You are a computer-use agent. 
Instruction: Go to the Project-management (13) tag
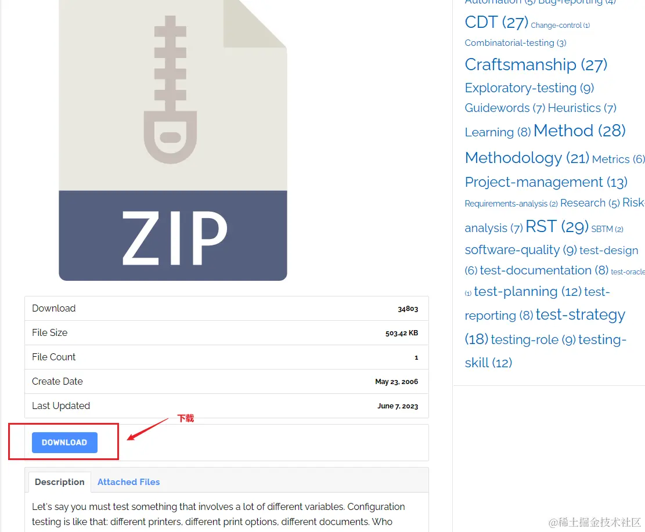(x=546, y=182)
